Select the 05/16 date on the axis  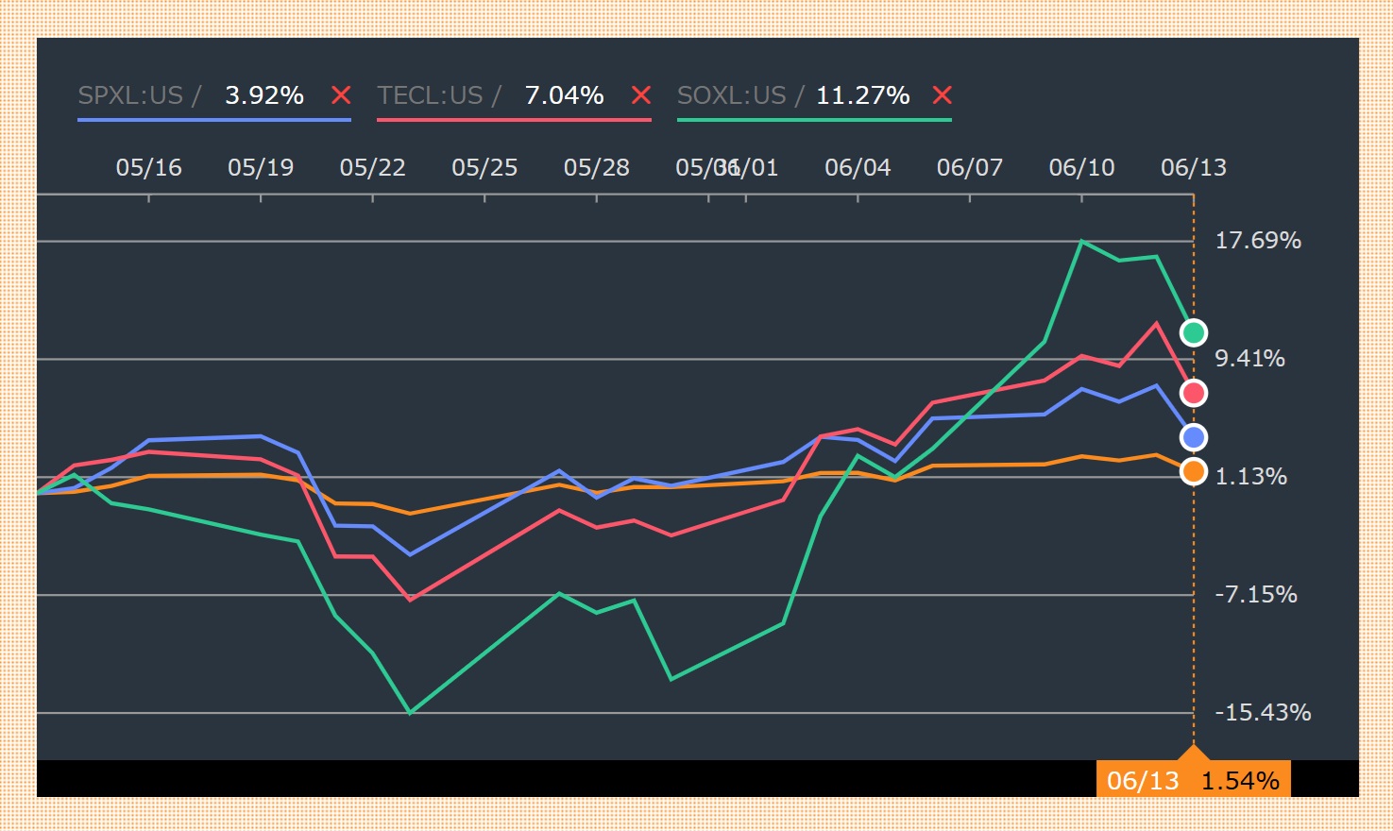point(148,168)
